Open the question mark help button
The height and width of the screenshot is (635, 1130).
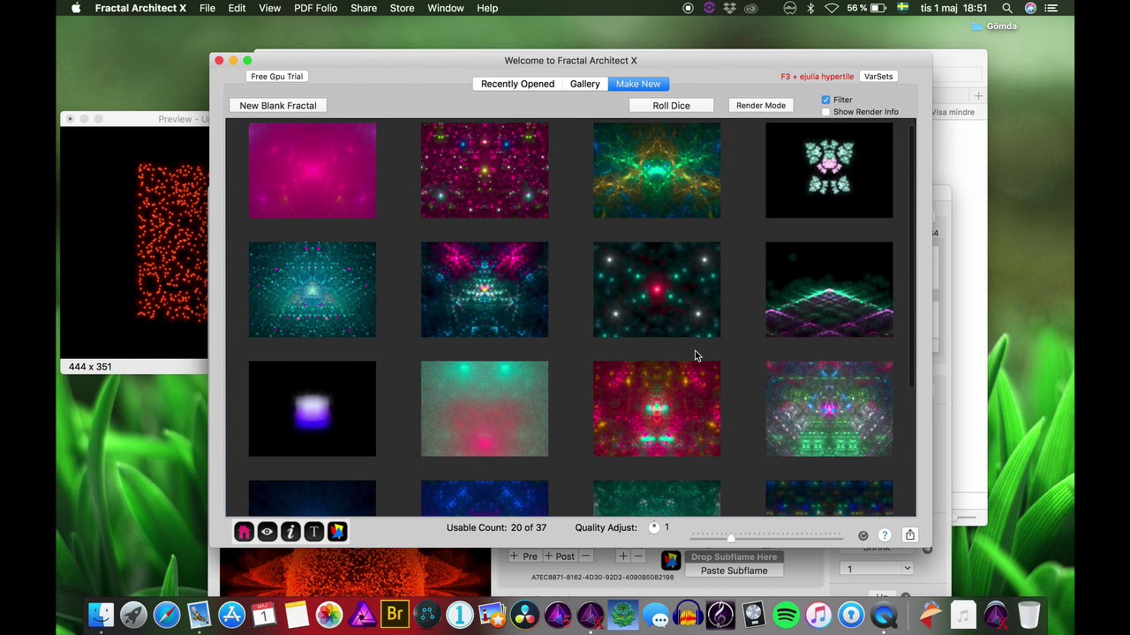[x=885, y=535]
